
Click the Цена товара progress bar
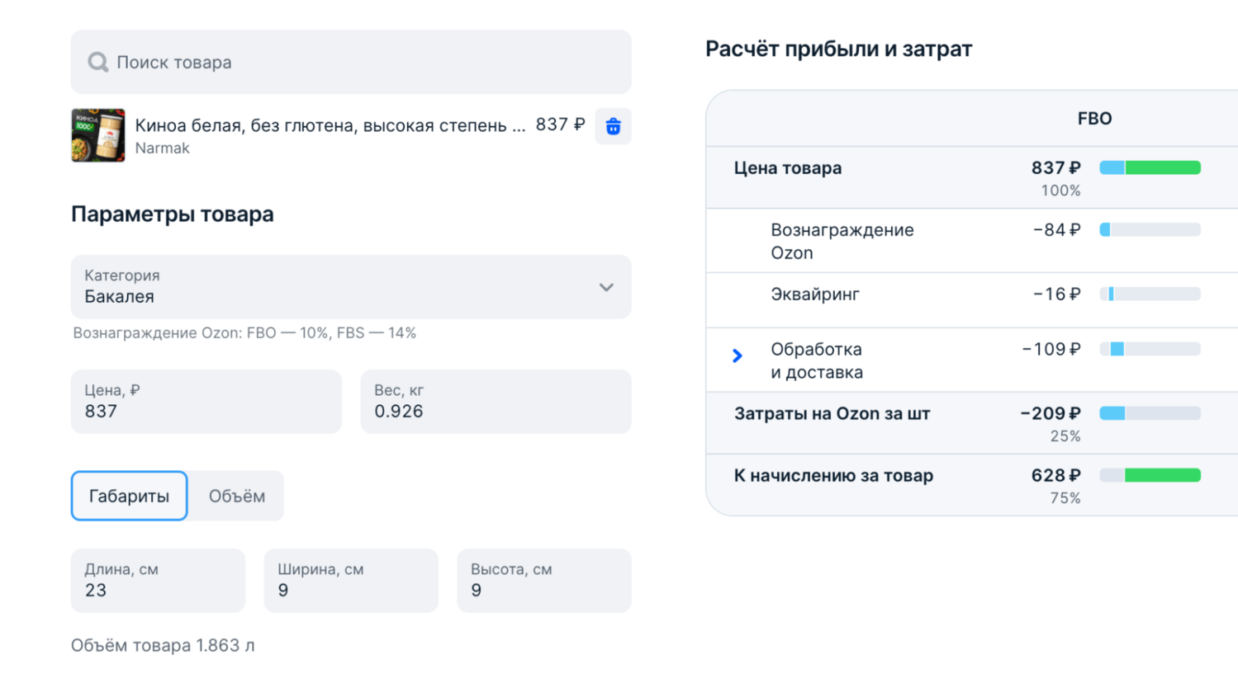[1150, 168]
